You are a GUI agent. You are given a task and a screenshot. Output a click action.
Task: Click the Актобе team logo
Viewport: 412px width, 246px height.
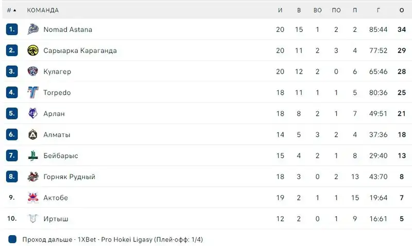pos(33,198)
